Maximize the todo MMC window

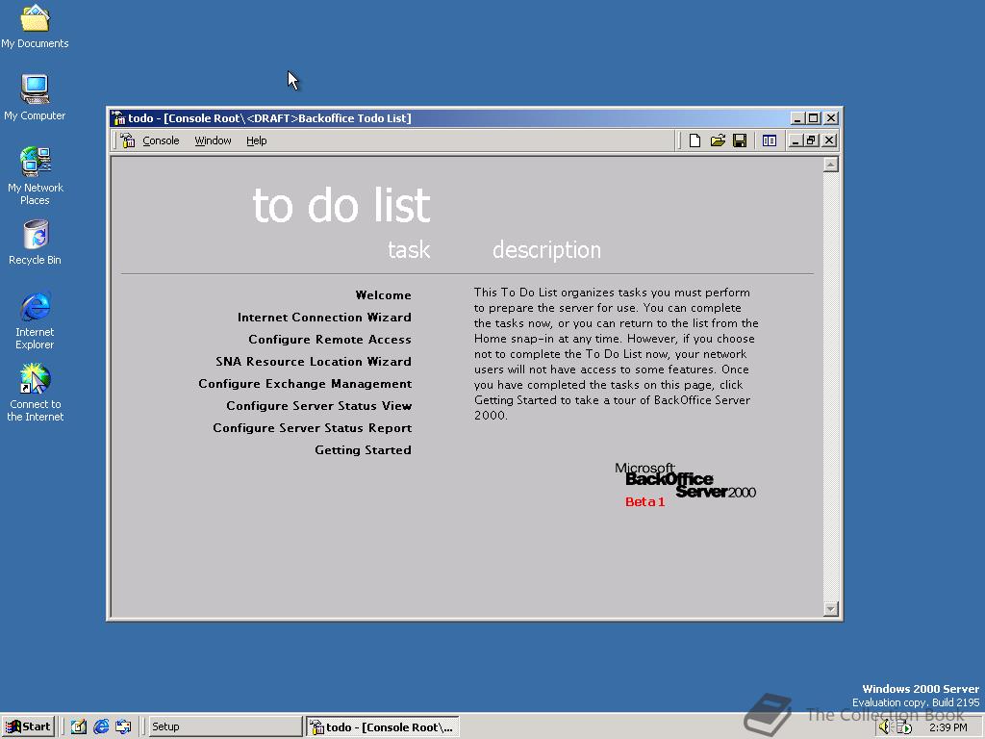pos(814,118)
